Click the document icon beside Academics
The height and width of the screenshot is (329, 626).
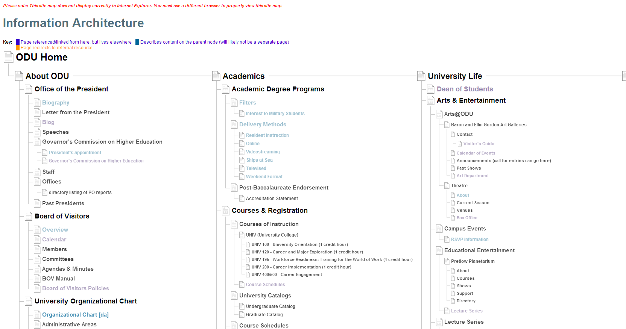tap(216, 76)
